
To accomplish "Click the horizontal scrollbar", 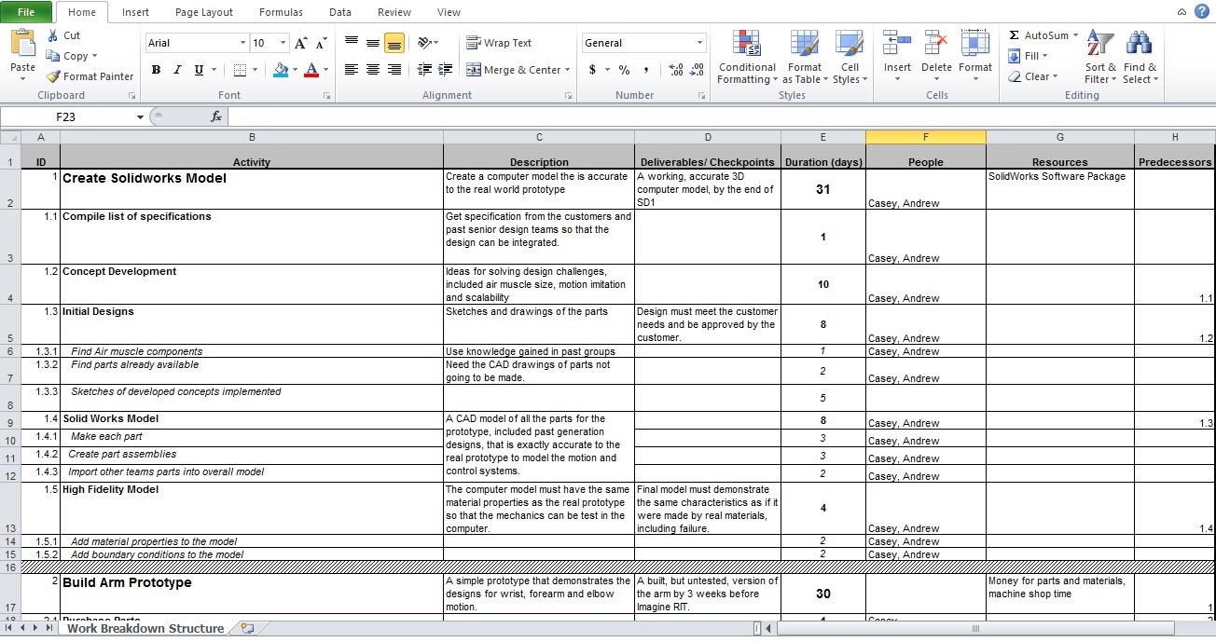I will 974,628.
